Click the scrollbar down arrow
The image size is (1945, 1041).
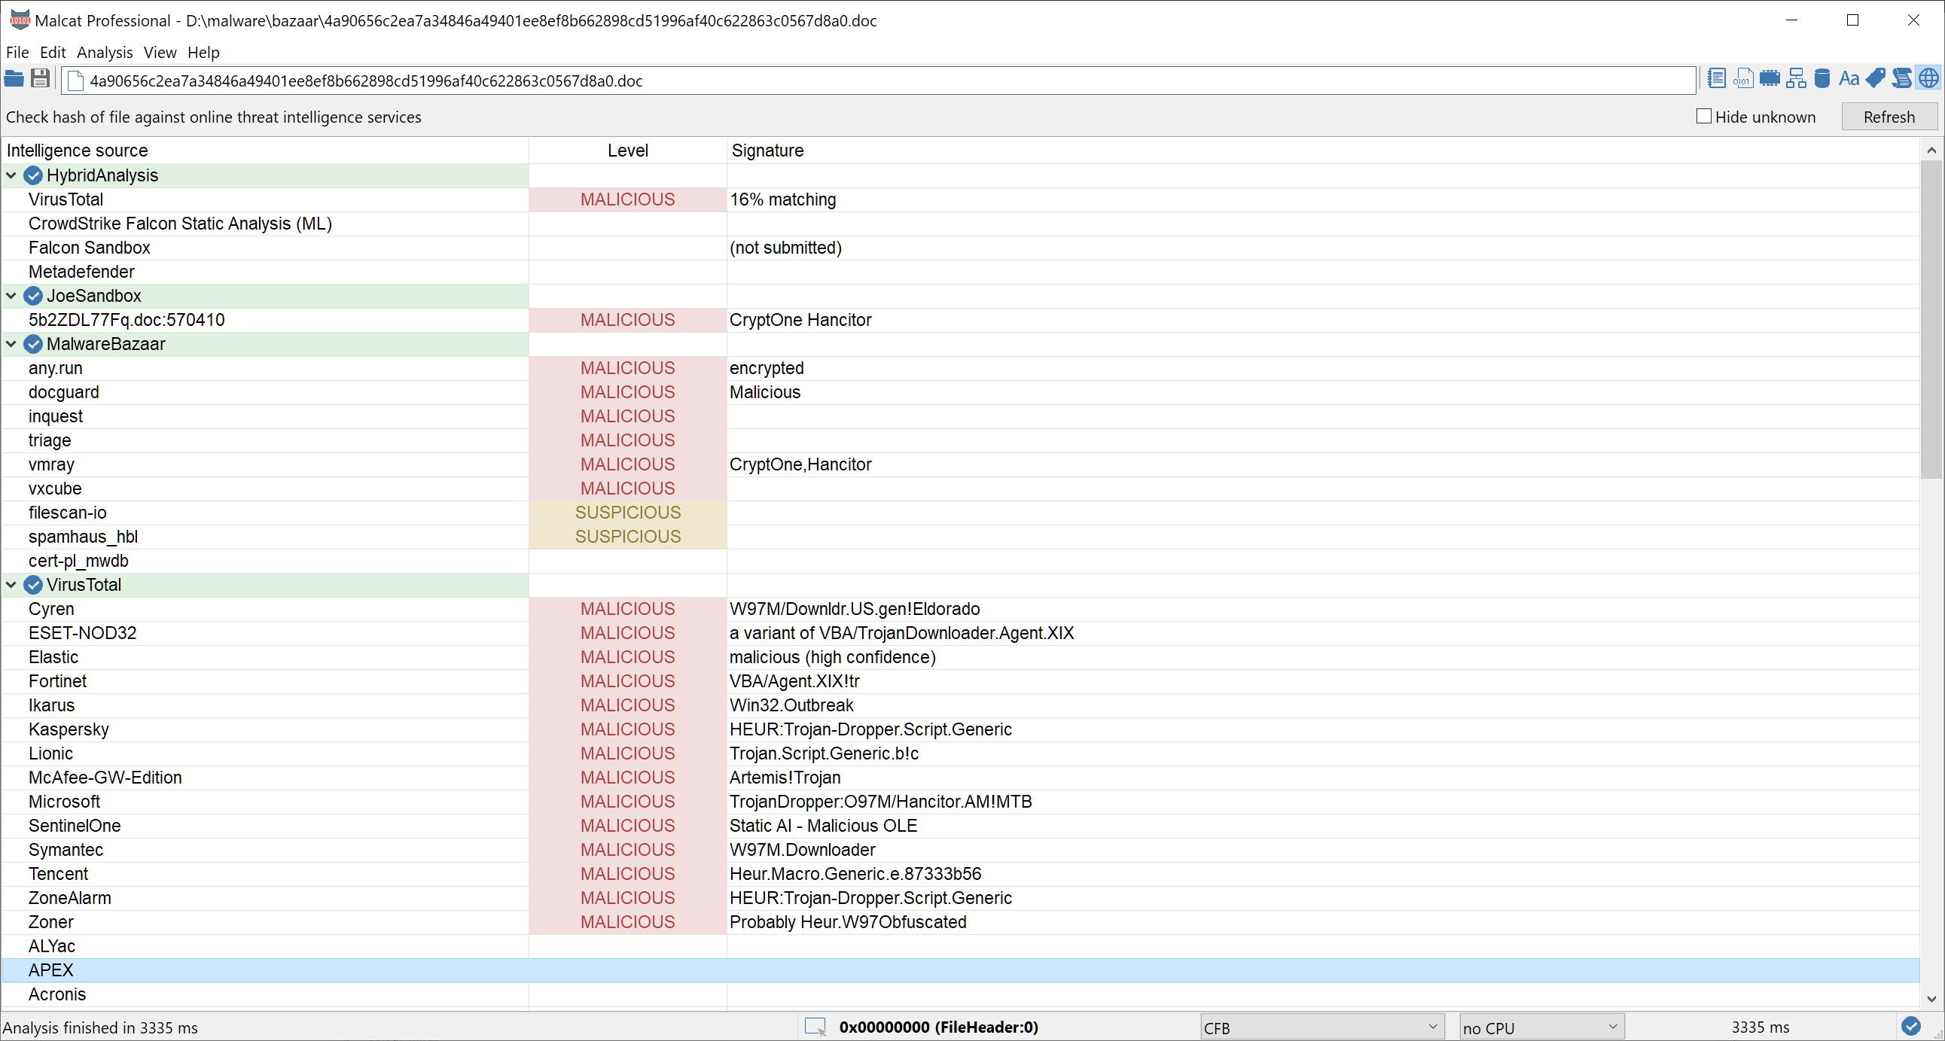coord(1931,999)
